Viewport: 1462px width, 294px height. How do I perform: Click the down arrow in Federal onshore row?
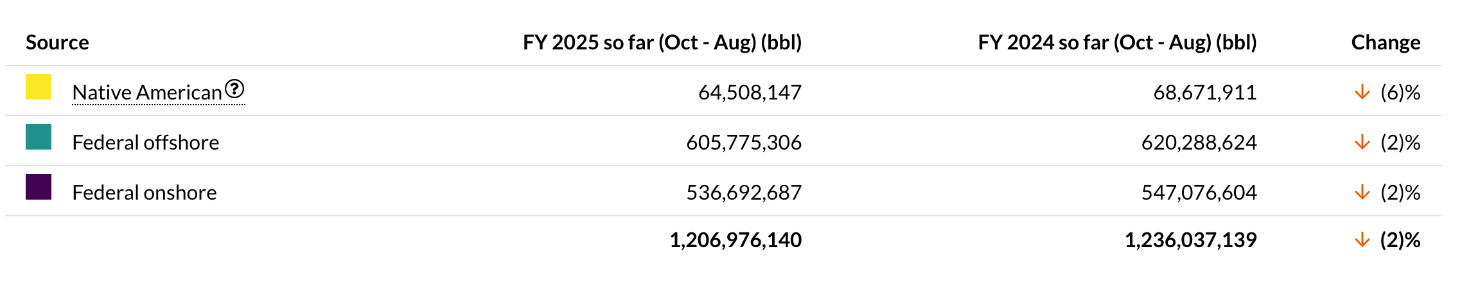pyautogui.click(x=1362, y=193)
